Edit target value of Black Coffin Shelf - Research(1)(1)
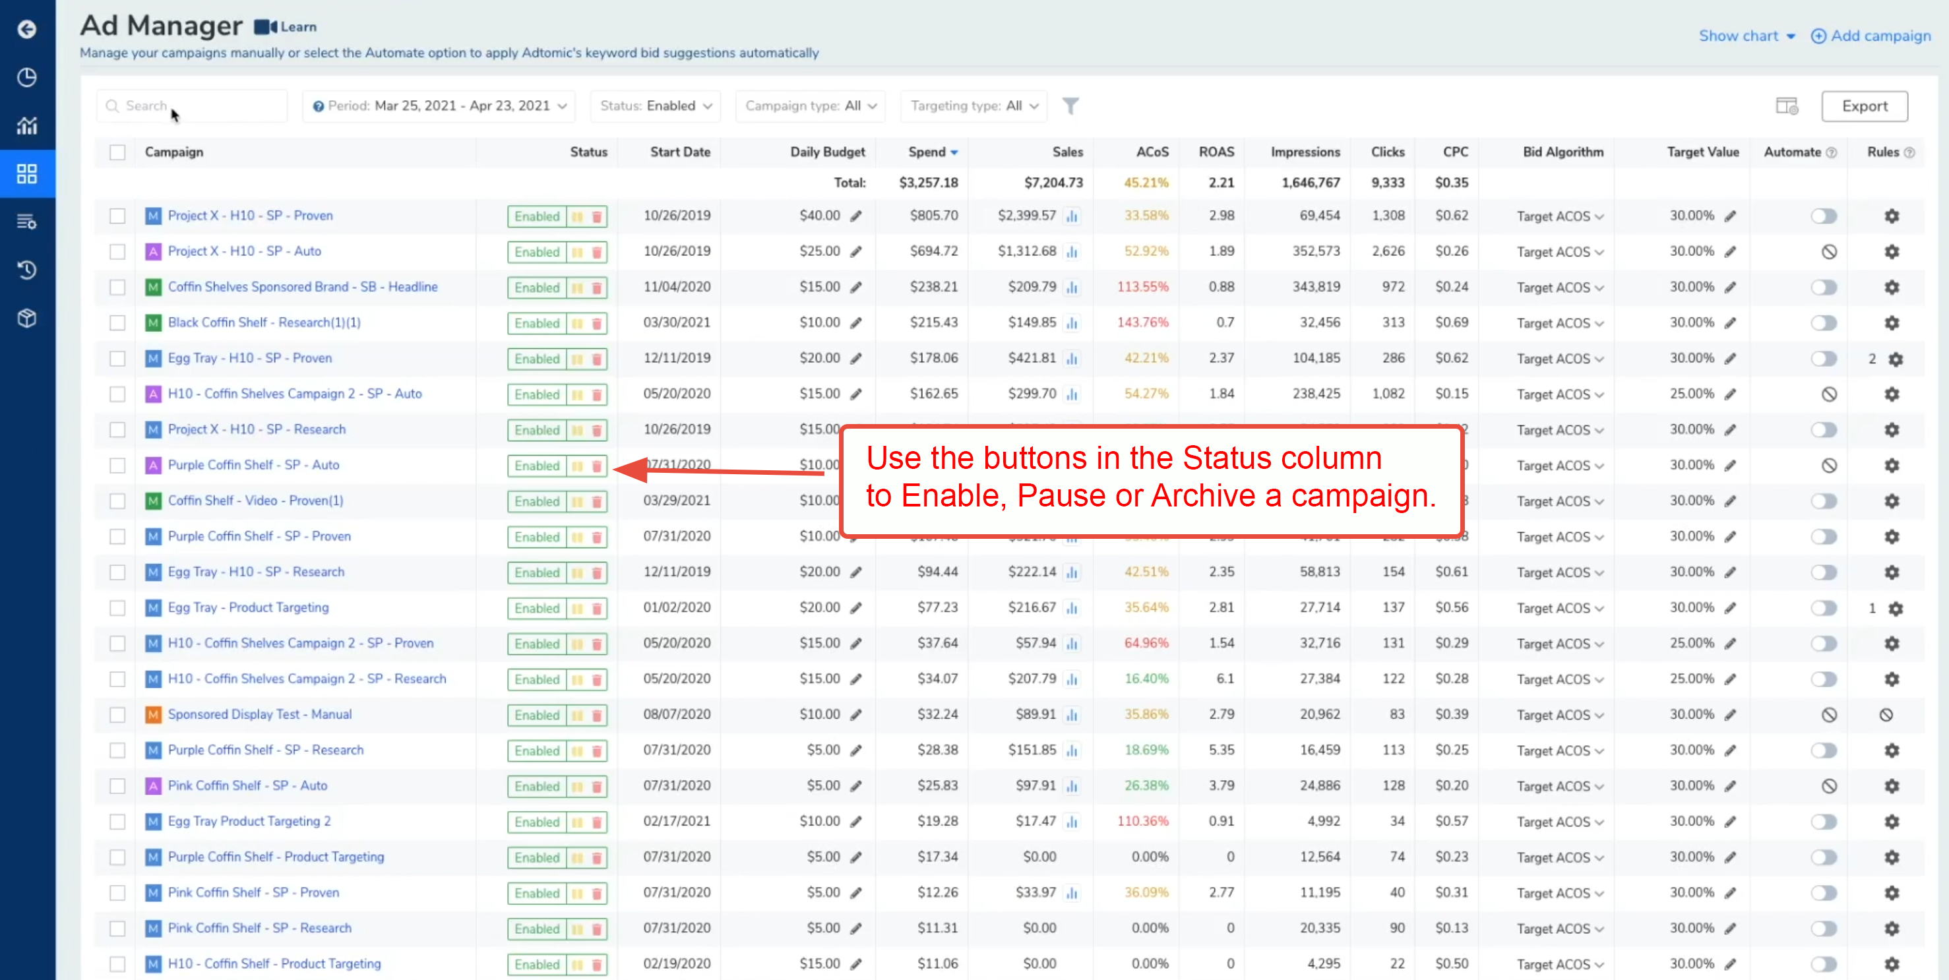Image resolution: width=1949 pixels, height=980 pixels. (1730, 323)
